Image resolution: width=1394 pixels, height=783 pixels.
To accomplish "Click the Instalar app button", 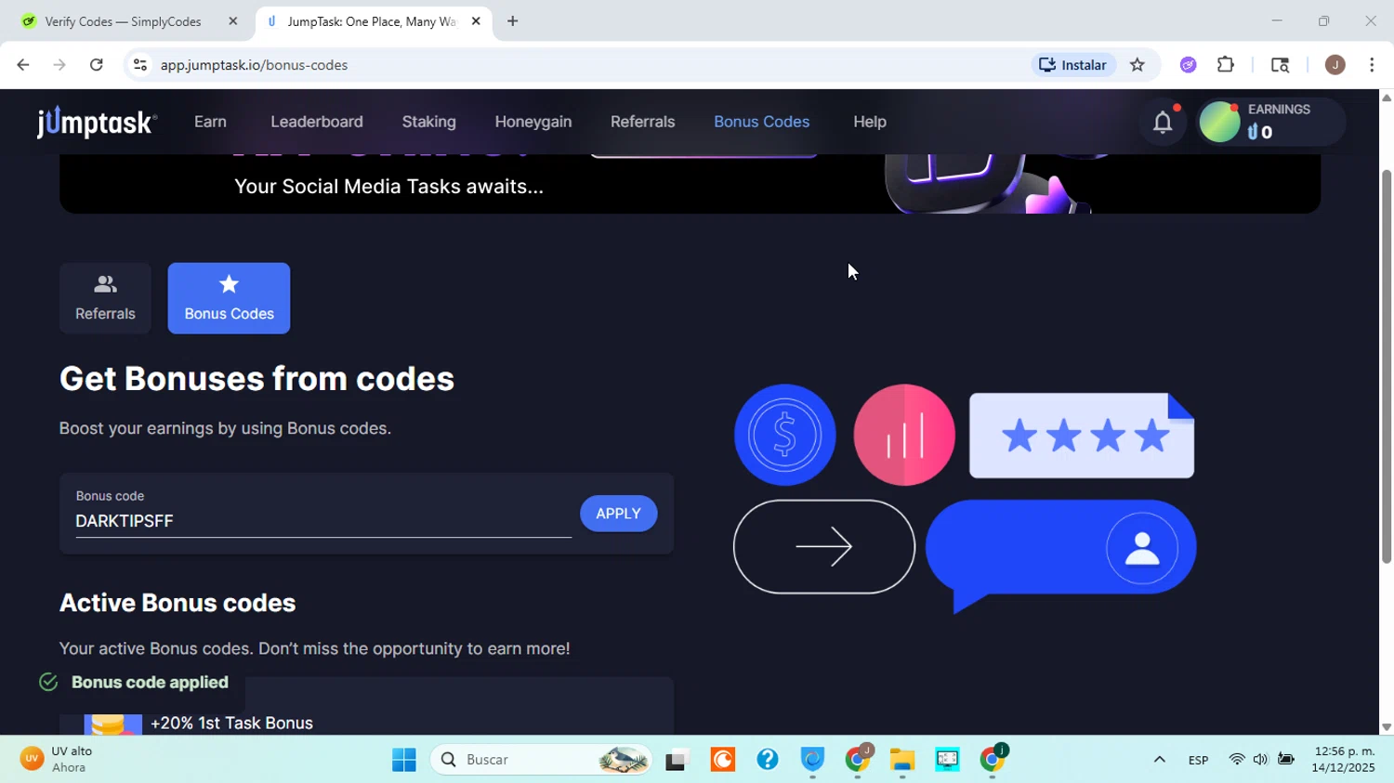I will point(1073,65).
